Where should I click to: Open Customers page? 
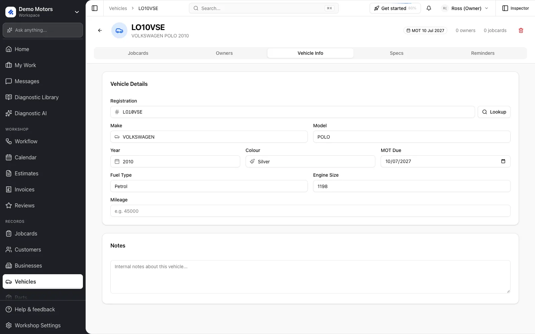tap(43, 249)
